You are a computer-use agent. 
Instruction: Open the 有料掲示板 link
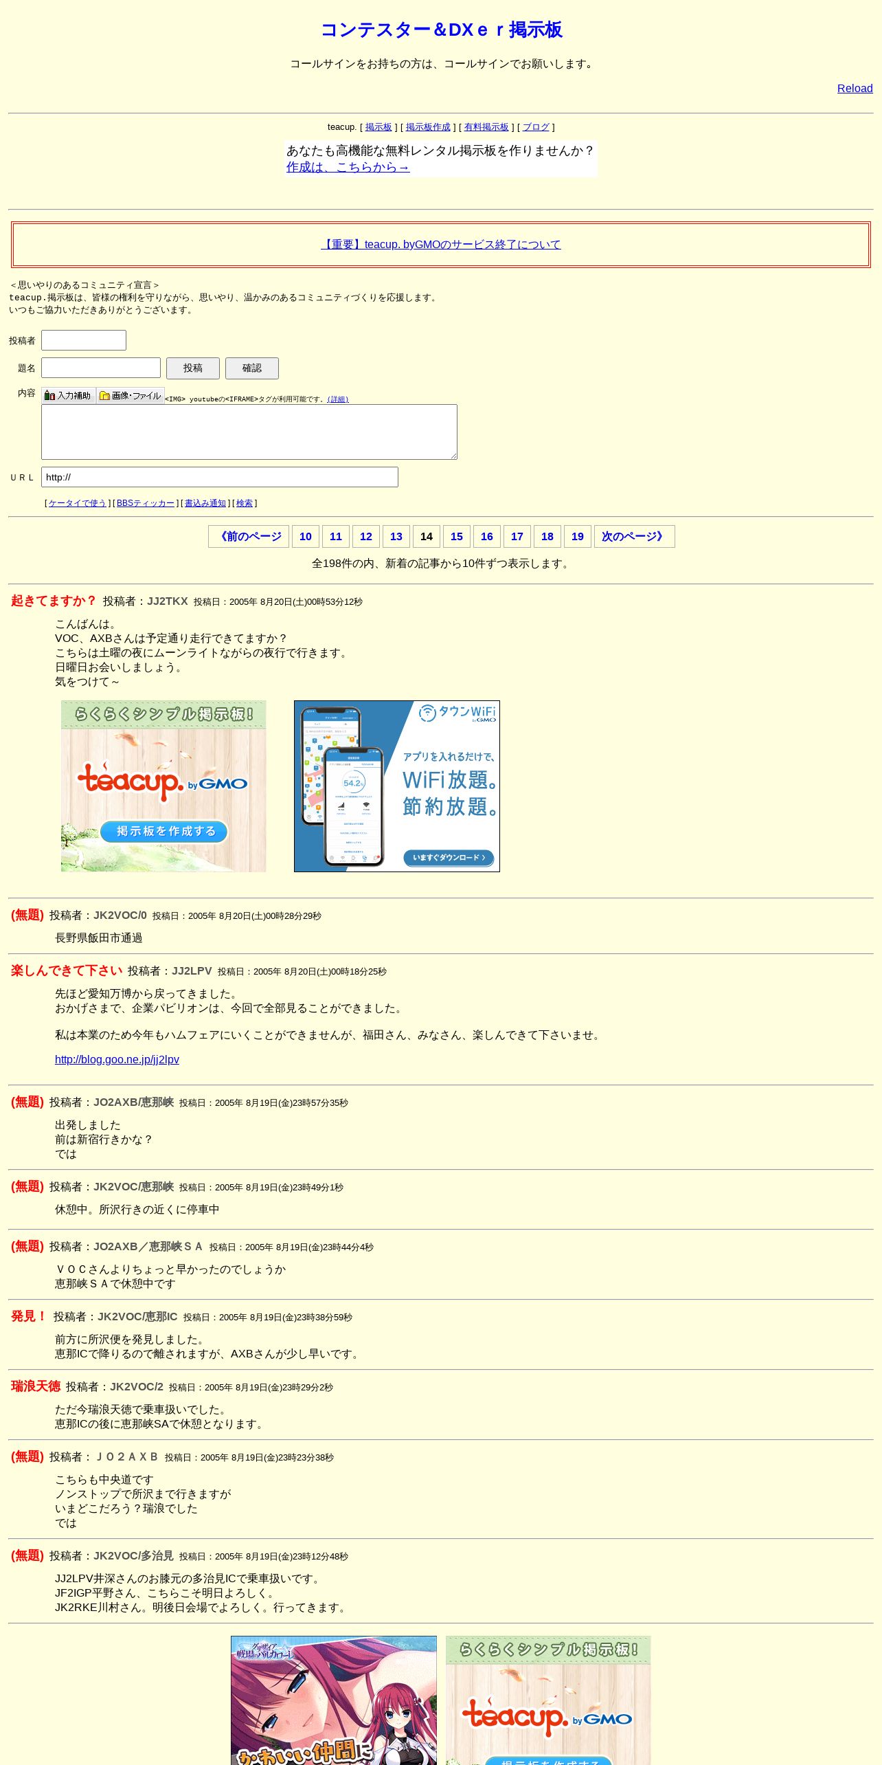pos(486,127)
